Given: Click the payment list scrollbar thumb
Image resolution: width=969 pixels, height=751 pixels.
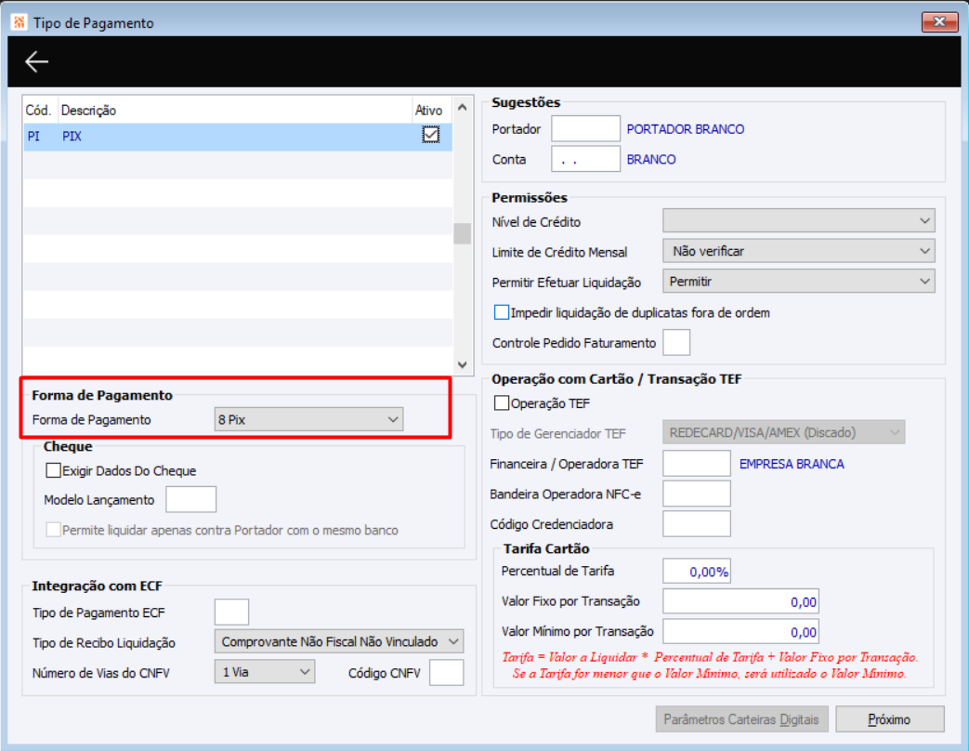Looking at the screenshot, I should pos(462,233).
